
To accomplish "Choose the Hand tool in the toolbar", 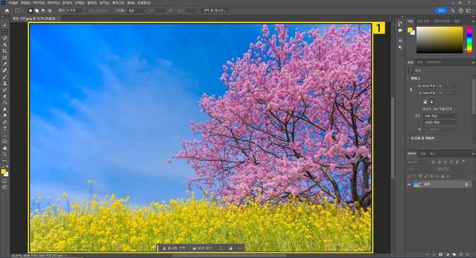I will 4,148.
